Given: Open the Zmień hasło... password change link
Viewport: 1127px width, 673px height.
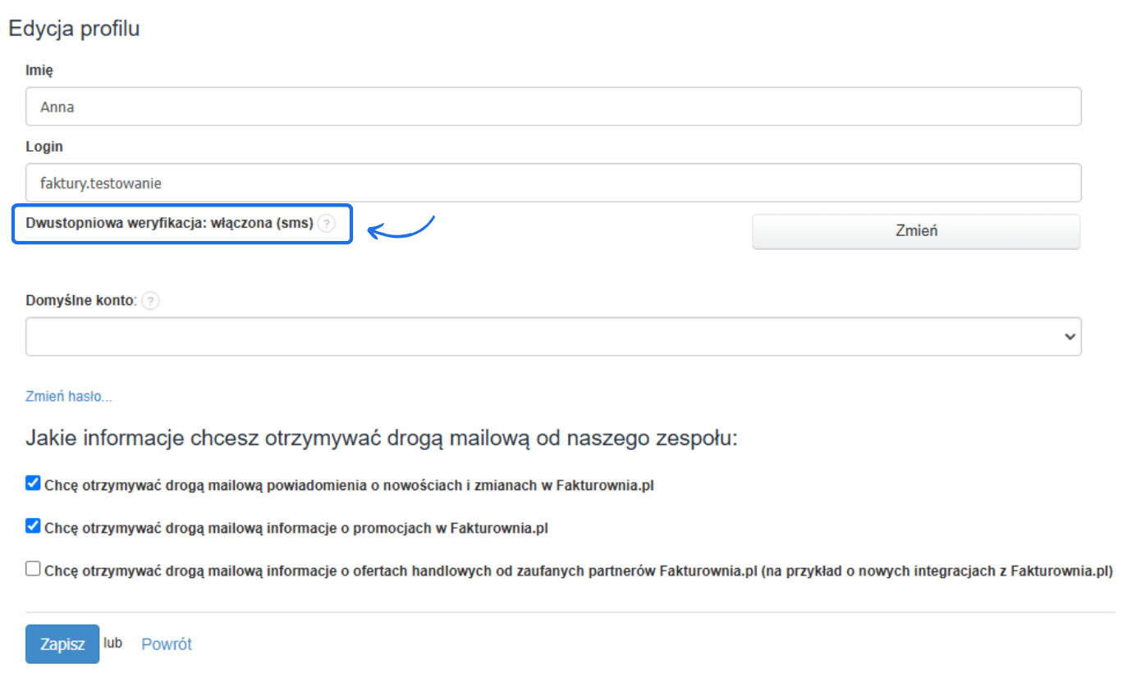Looking at the screenshot, I should pos(69,396).
